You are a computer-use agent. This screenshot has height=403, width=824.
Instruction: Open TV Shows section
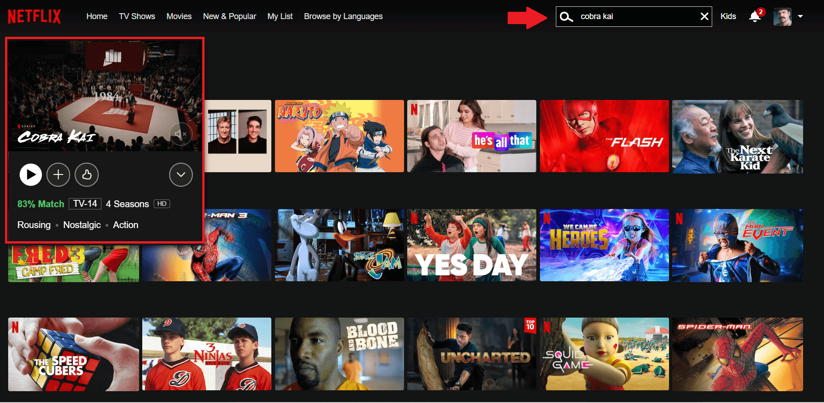coord(137,16)
